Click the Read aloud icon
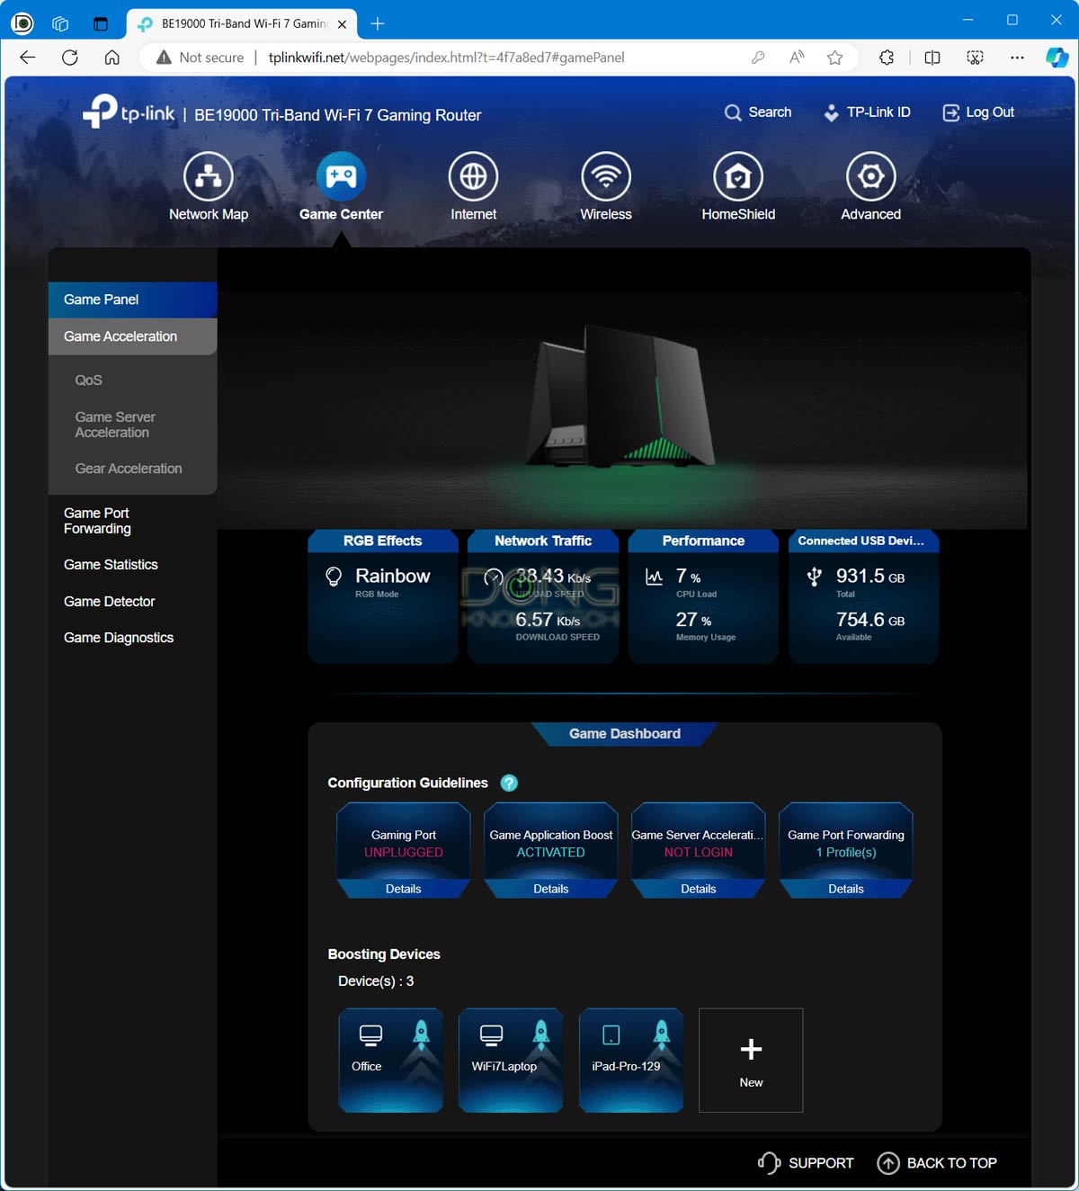 tap(797, 58)
